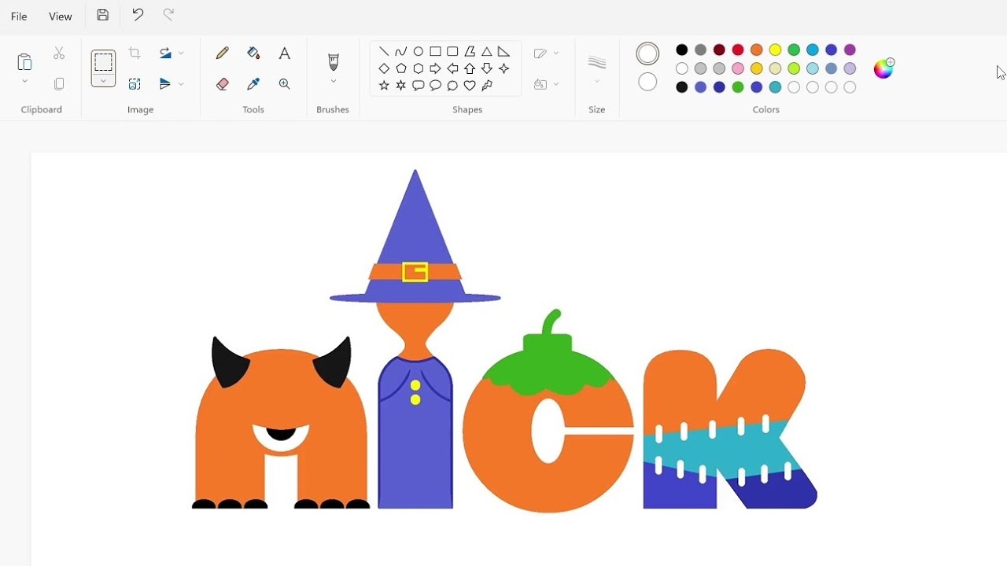Open the Shape outline dropdown
The width and height of the screenshot is (1007, 566).
(546, 53)
